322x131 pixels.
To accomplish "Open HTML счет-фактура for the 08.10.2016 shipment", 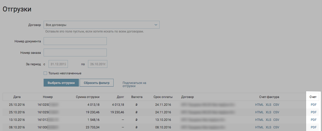I will pos(259,127).
